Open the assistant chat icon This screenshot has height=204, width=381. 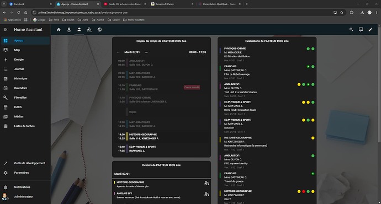(x=361, y=29)
